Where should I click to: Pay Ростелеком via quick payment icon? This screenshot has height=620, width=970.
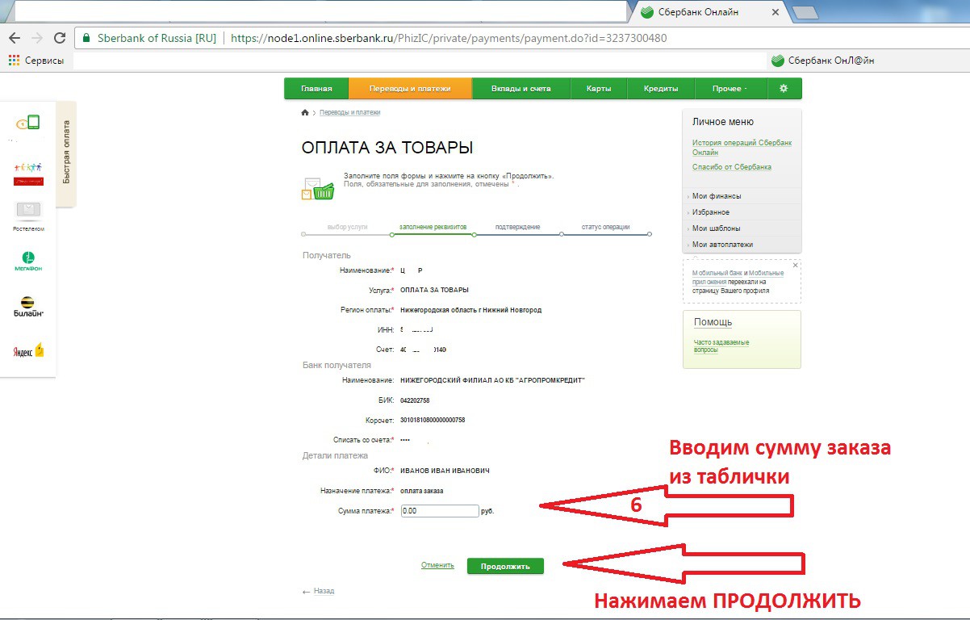click(x=28, y=216)
